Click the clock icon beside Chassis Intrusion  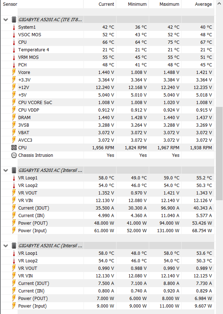pos(14,155)
